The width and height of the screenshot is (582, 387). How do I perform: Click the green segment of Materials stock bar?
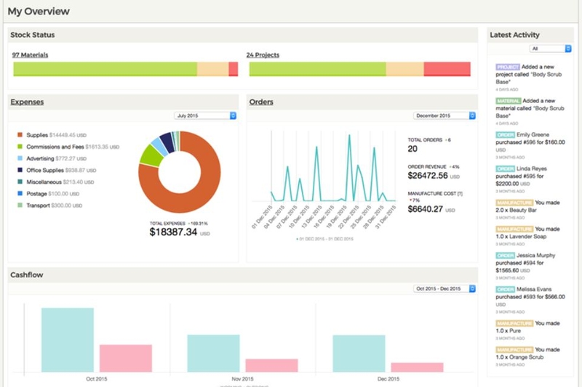105,69
